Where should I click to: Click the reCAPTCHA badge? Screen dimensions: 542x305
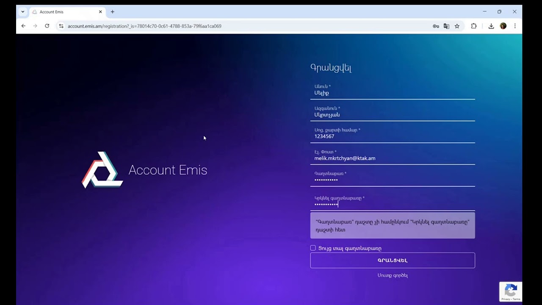(x=511, y=291)
